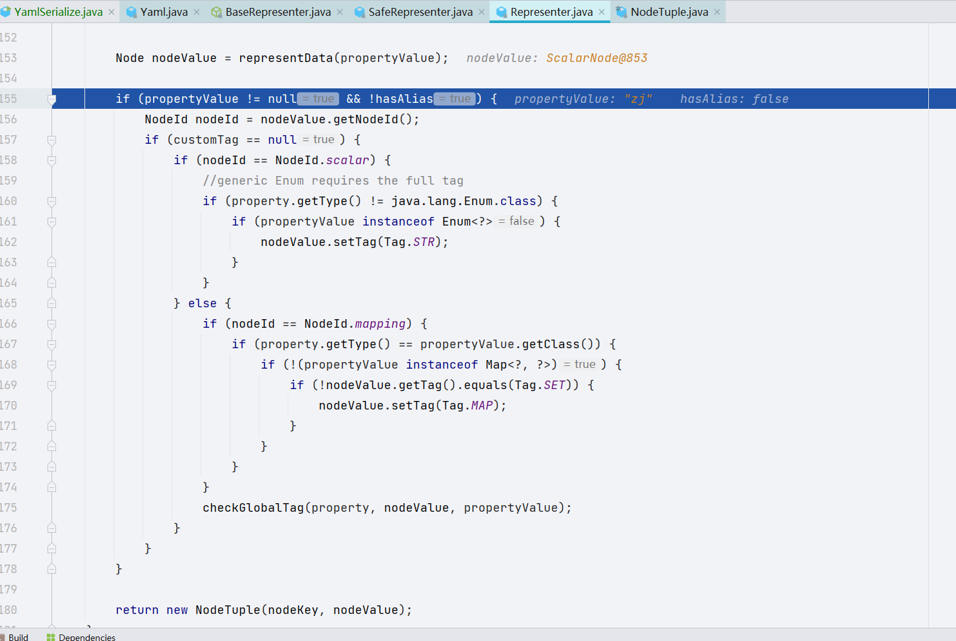Collapse the nodeId mapping block at line 166

52,324
